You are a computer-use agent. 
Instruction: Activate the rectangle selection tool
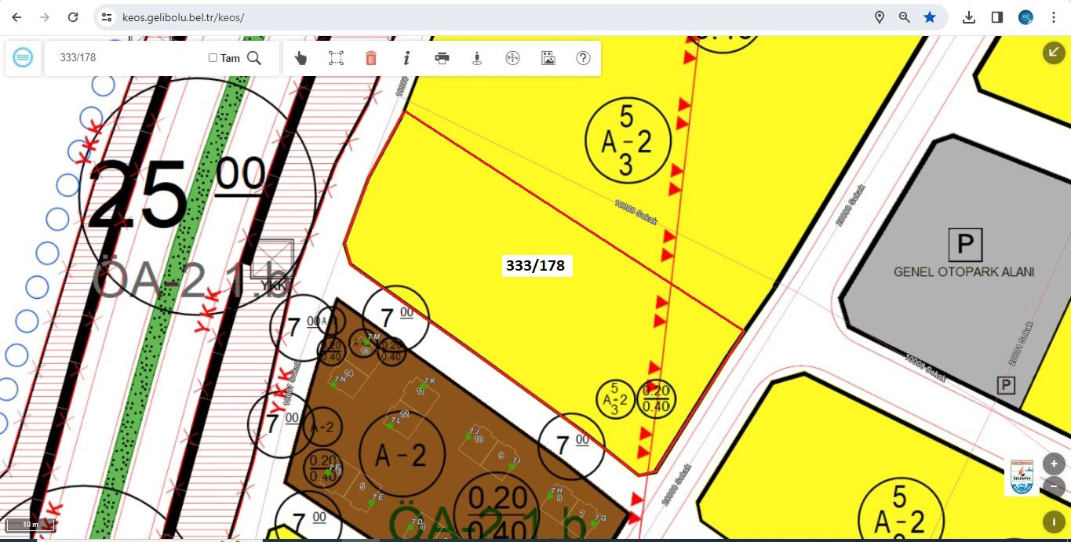click(x=336, y=58)
